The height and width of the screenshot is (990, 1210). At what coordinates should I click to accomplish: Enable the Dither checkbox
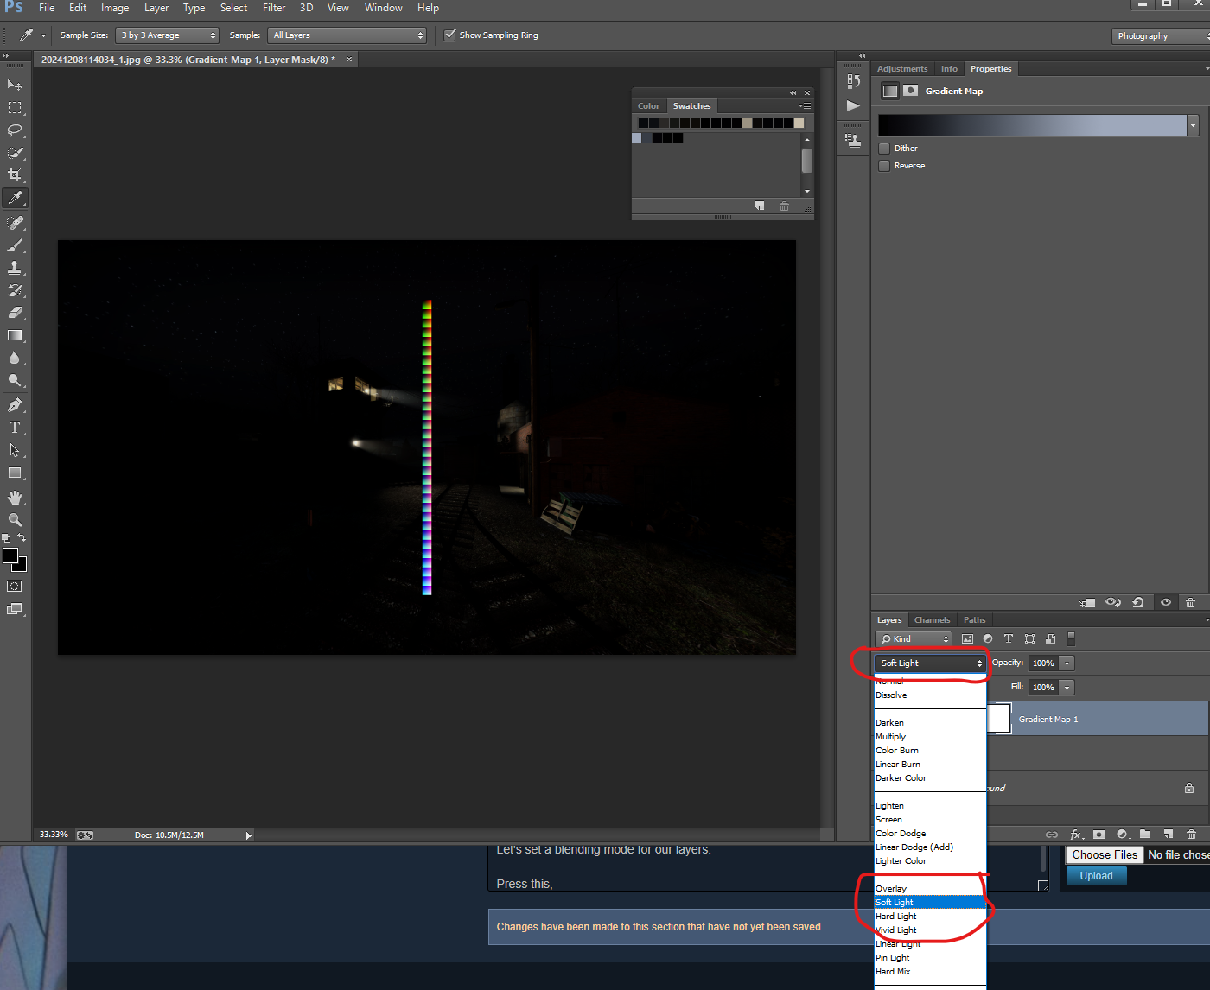pyautogui.click(x=884, y=149)
